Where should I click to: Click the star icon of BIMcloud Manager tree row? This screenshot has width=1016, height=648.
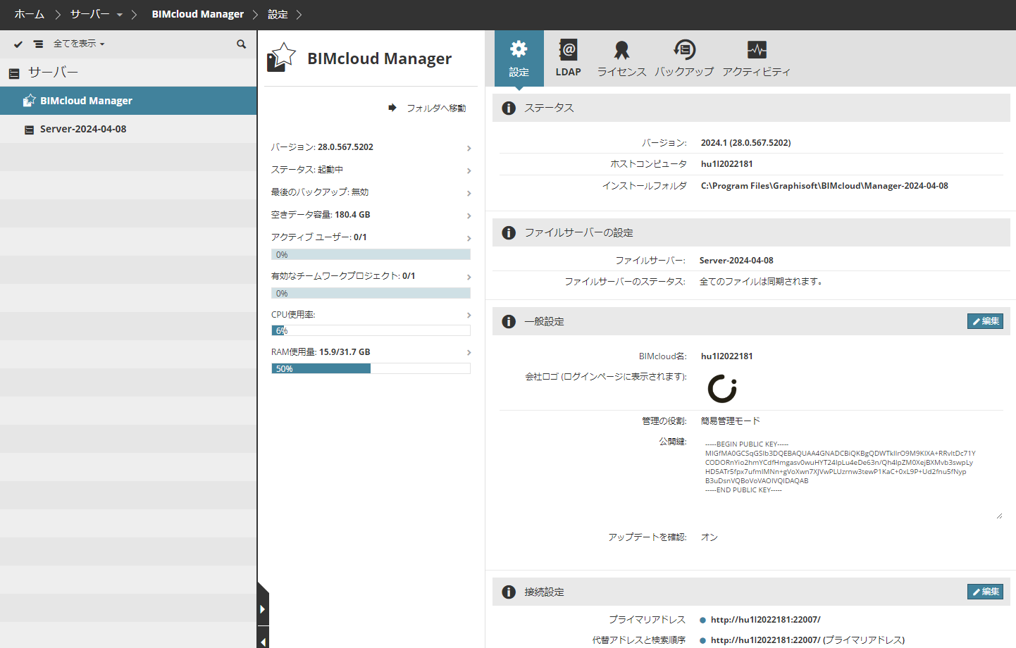[x=29, y=101]
